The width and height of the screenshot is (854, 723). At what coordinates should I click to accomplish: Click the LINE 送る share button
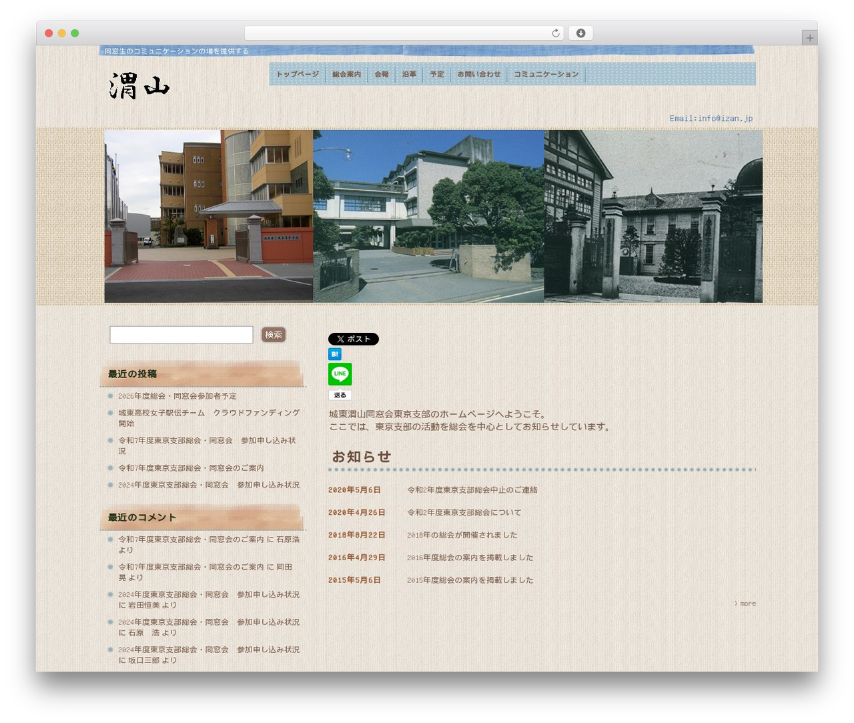click(340, 395)
